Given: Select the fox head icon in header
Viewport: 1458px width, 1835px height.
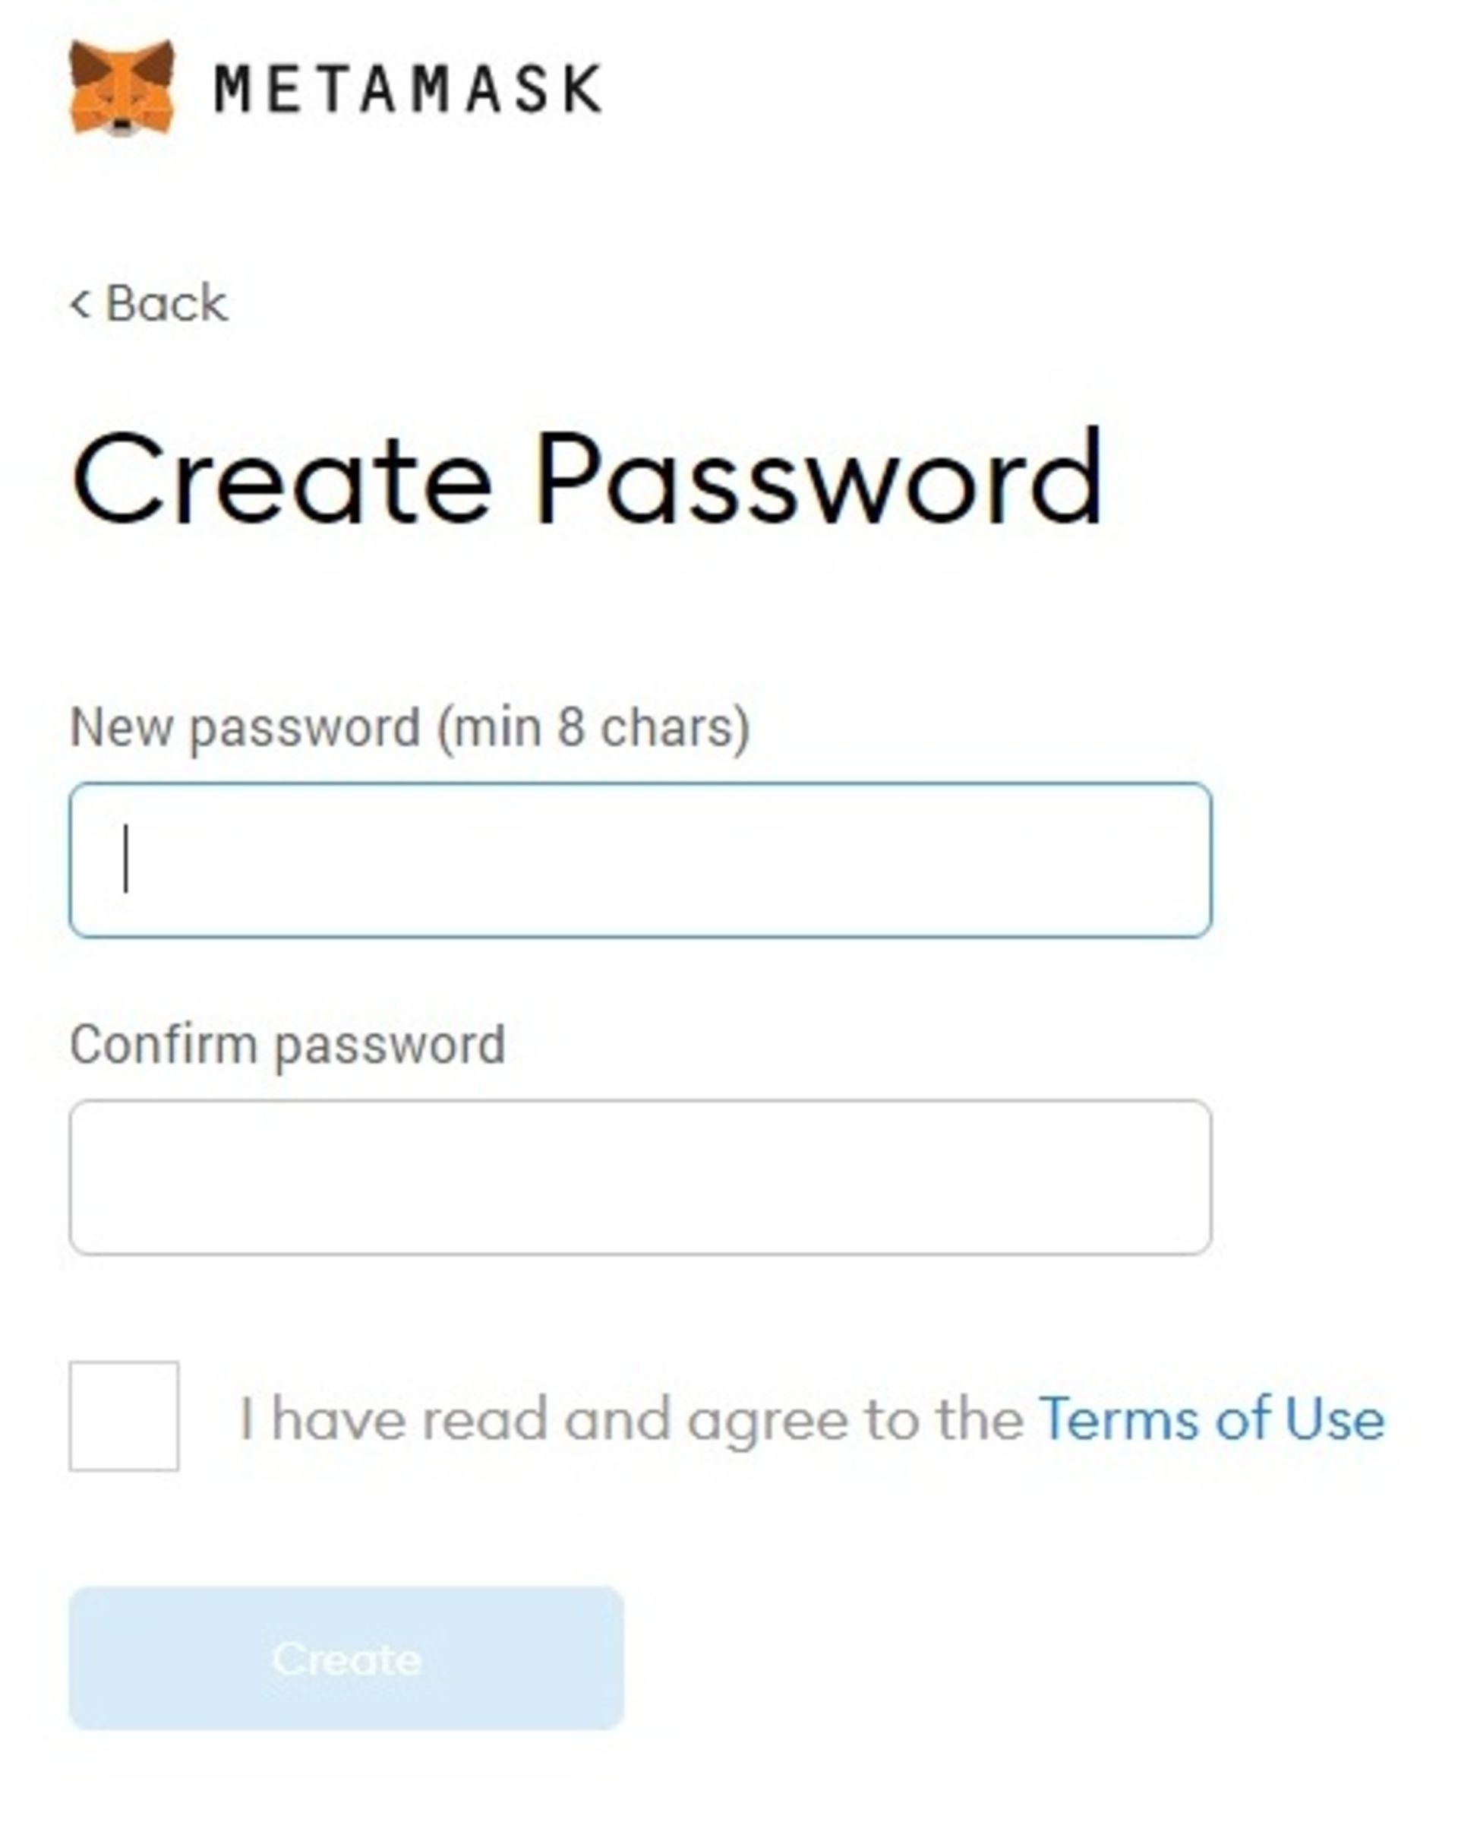Looking at the screenshot, I should click(121, 87).
